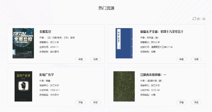Click the 影视广告学 book cover thumbnail
Image resolution: width=212 pixels, height=112 pixels.
point(23,87)
